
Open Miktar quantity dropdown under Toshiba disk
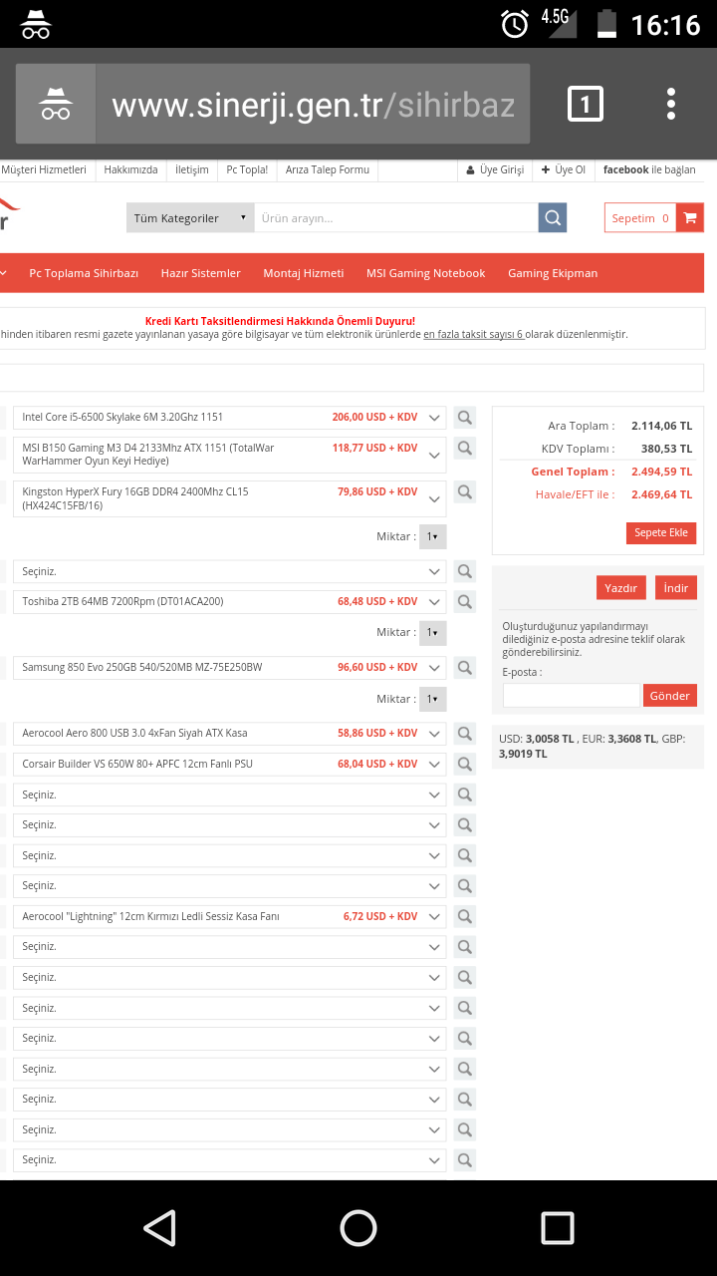[433, 632]
